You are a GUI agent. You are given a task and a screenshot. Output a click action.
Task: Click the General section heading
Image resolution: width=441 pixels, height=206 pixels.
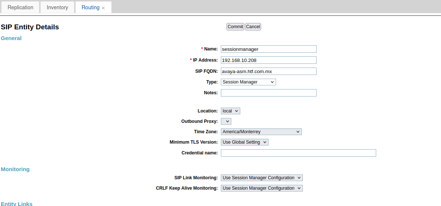(11, 38)
